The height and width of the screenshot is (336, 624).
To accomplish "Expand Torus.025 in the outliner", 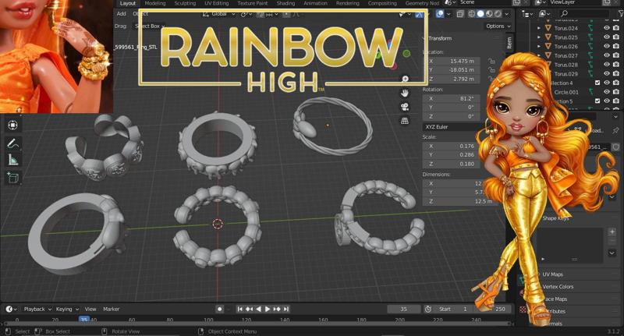I will [x=539, y=37].
